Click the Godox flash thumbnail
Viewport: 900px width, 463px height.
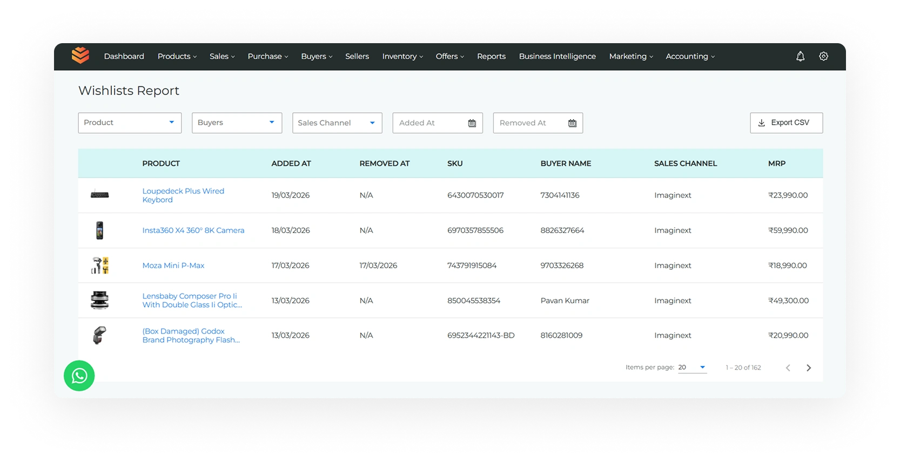click(100, 335)
